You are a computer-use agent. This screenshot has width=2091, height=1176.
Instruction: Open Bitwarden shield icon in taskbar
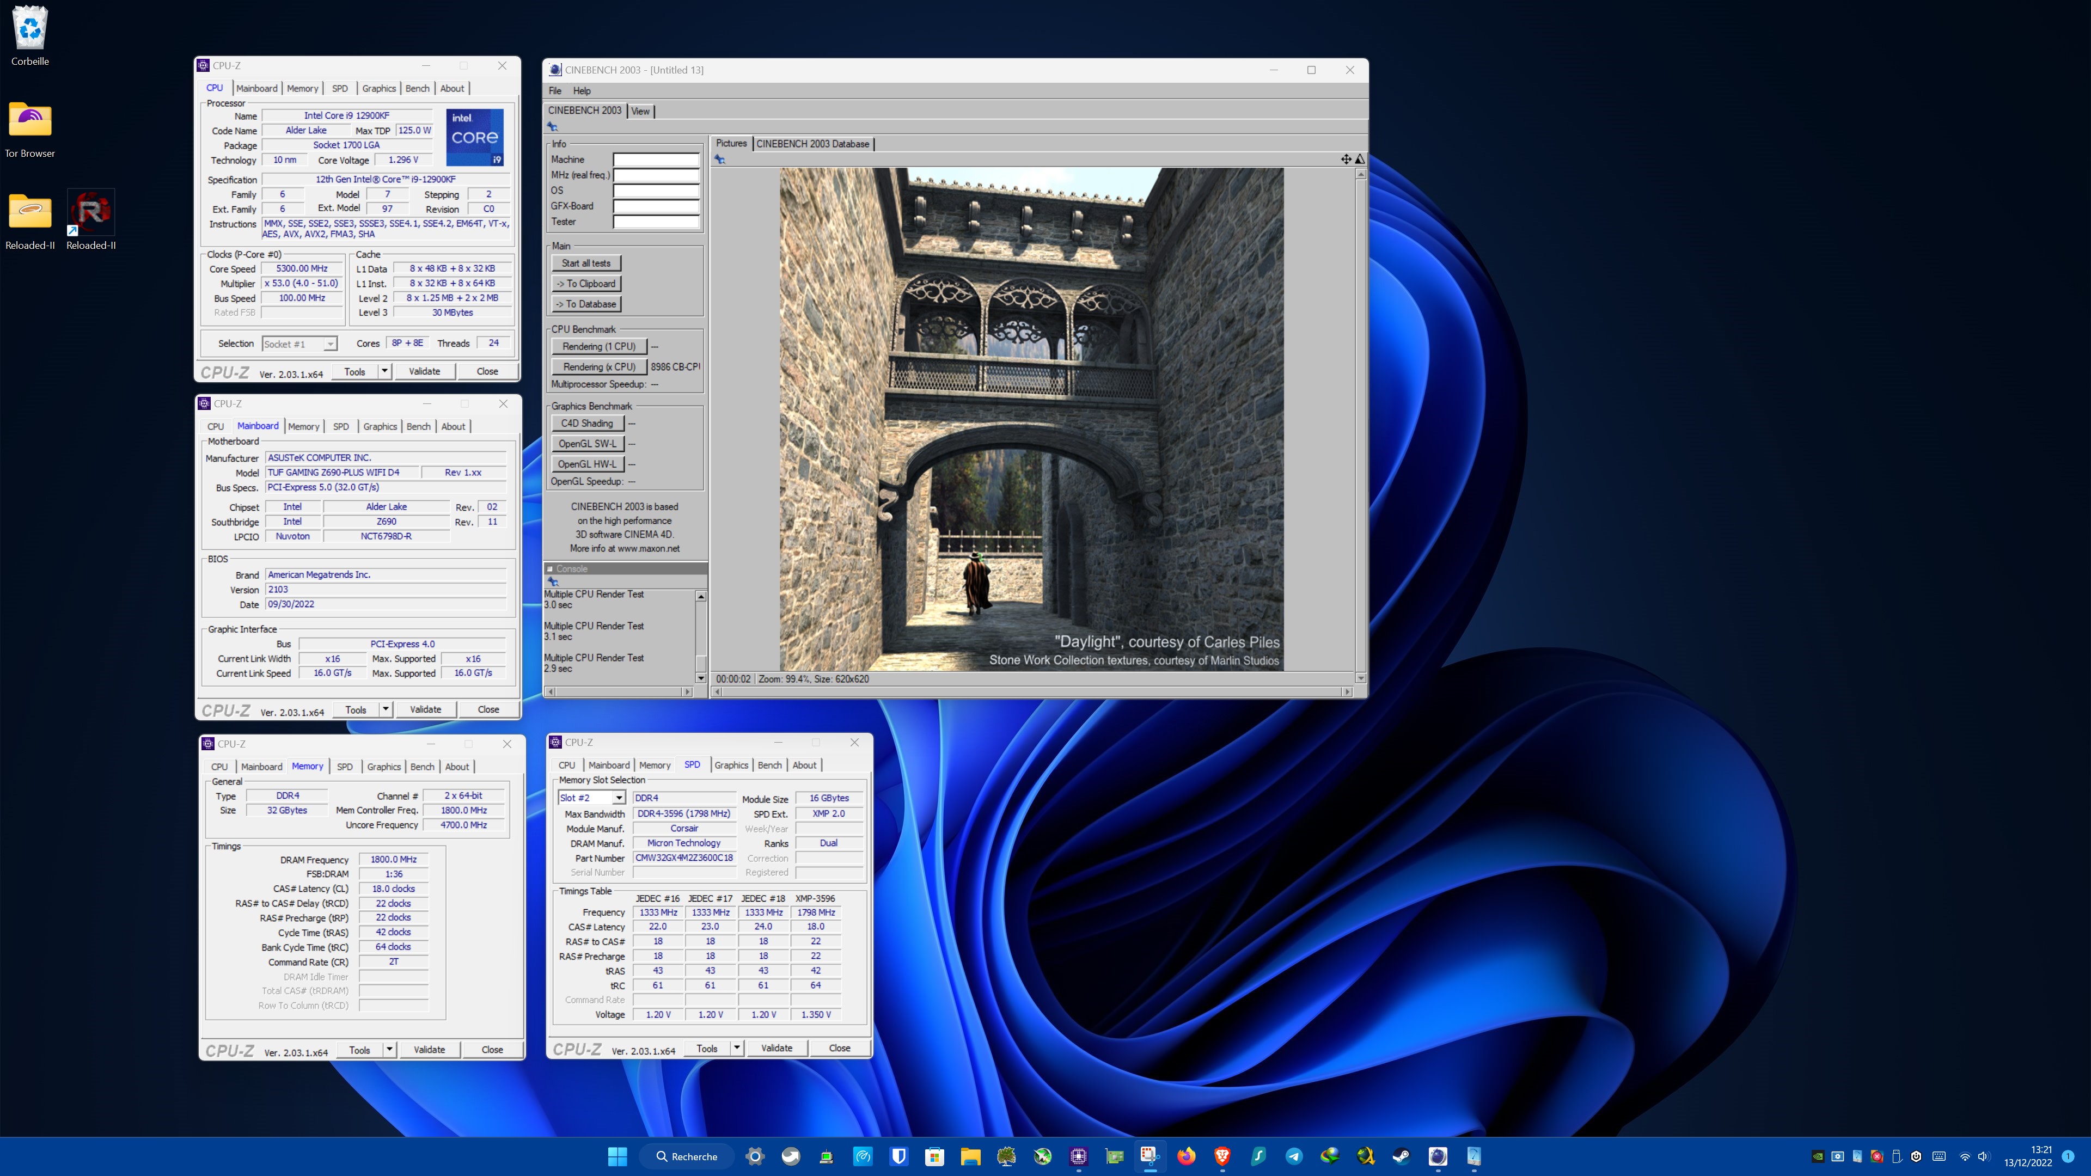pyautogui.click(x=898, y=1156)
